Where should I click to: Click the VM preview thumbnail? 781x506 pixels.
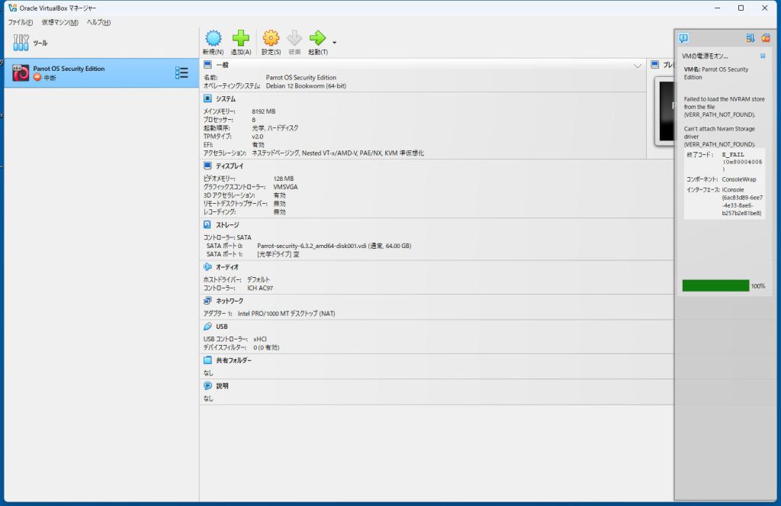[x=666, y=111]
